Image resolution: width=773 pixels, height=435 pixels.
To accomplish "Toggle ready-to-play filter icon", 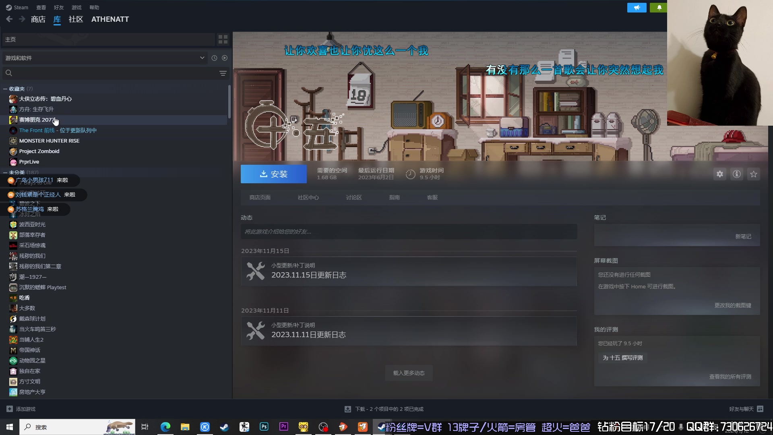I will coord(225,58).
